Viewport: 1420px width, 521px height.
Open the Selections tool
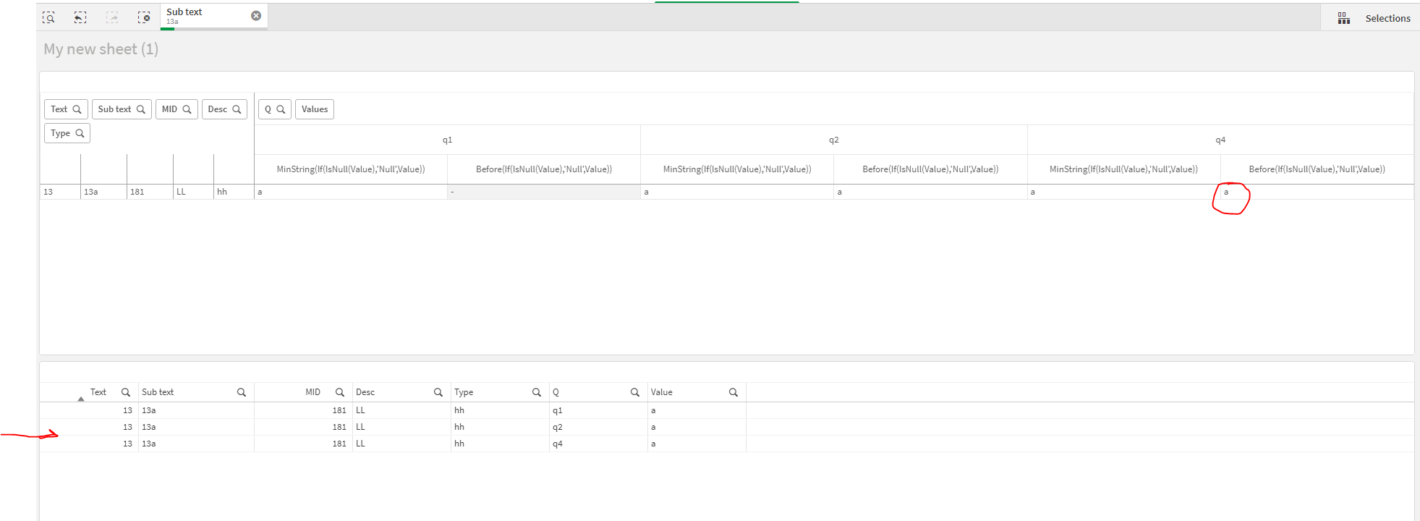click(1374, 18)
